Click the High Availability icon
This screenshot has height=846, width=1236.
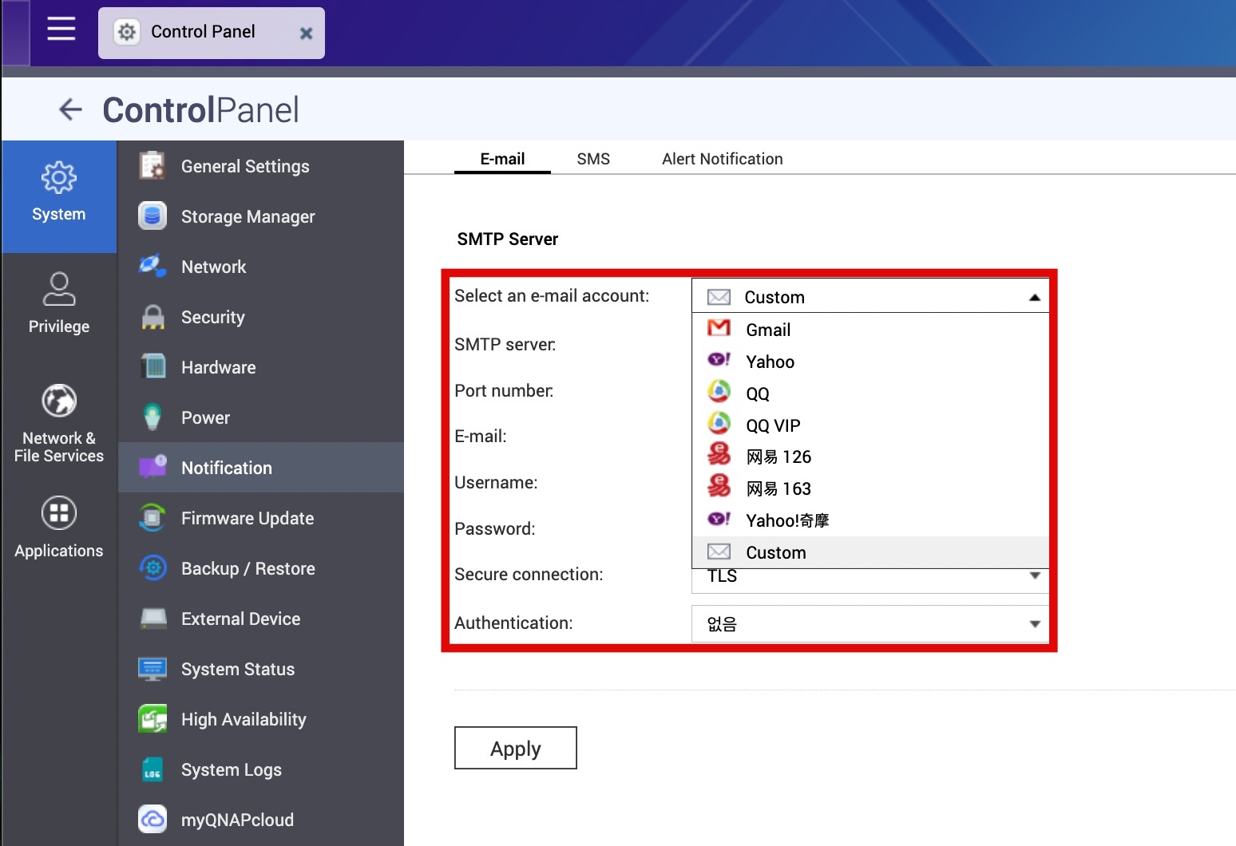coord(153,719)
